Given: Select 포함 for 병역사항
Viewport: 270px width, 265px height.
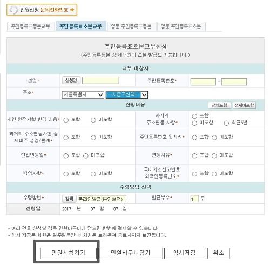Looking at the screenshot, I should coord(66,174).
